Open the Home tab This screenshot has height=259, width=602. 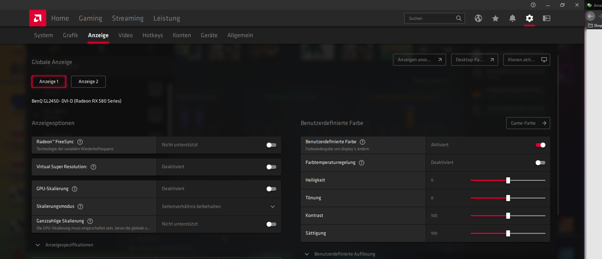(60, 18)
